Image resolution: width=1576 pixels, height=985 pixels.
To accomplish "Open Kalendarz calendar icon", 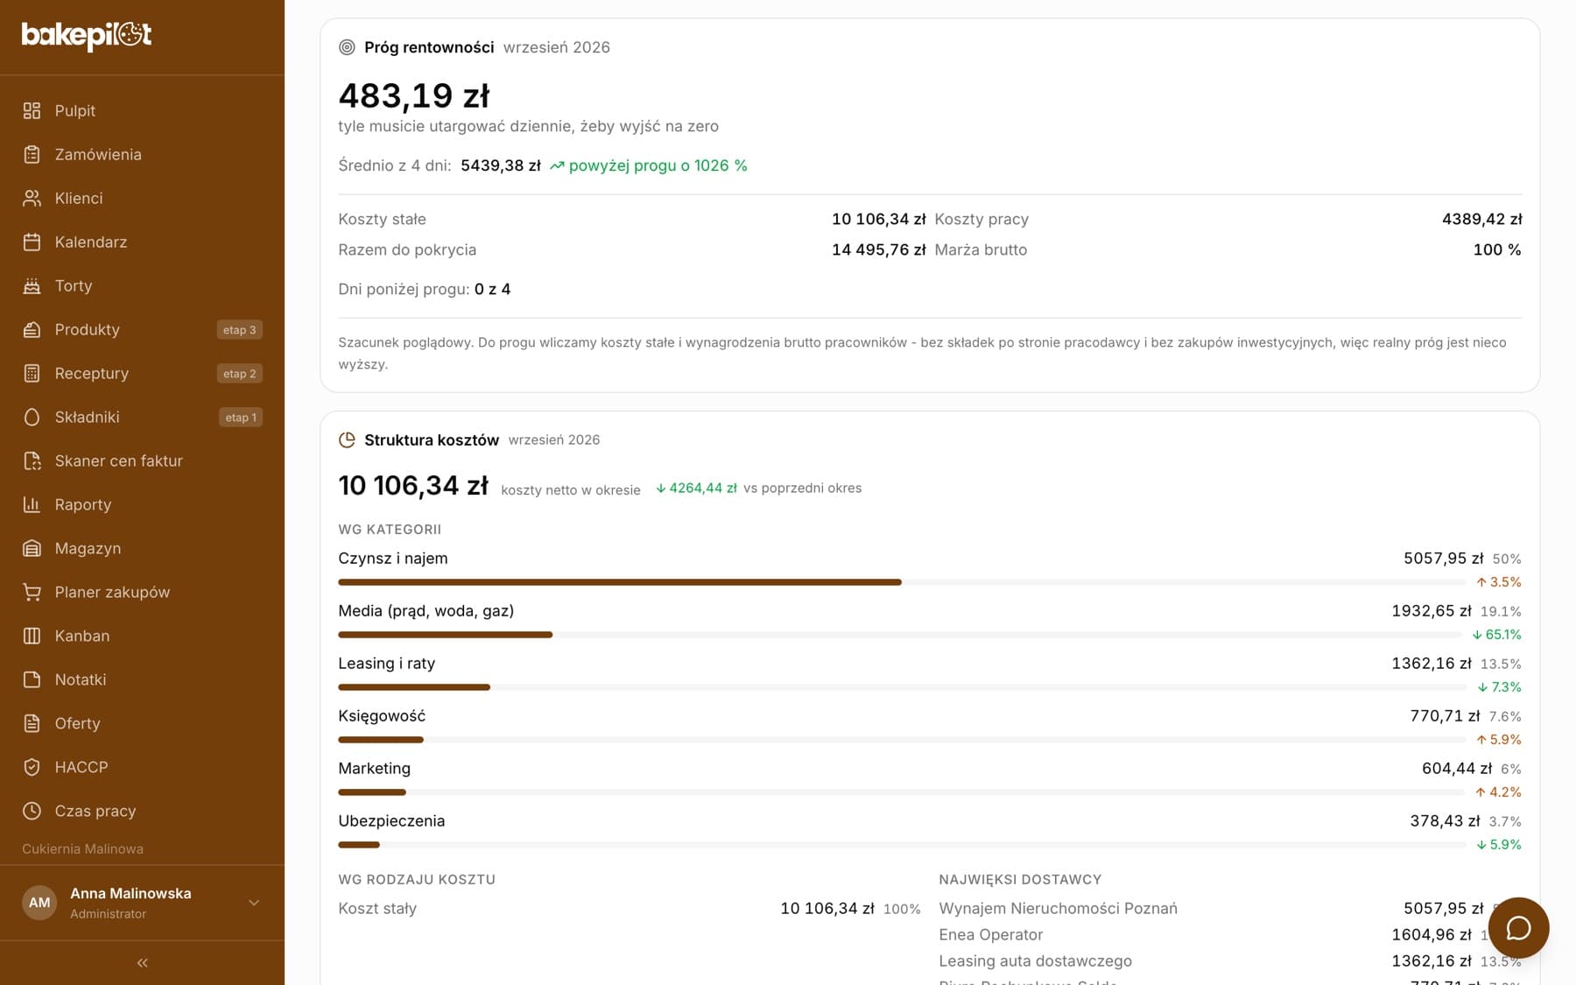I will (x=32, y=242).
